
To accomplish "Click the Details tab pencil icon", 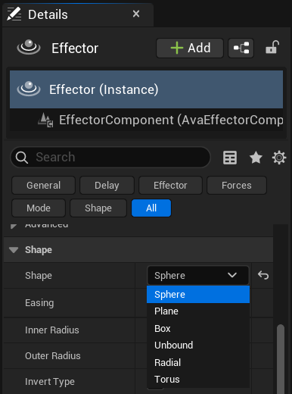I will (x=14, y=14).
